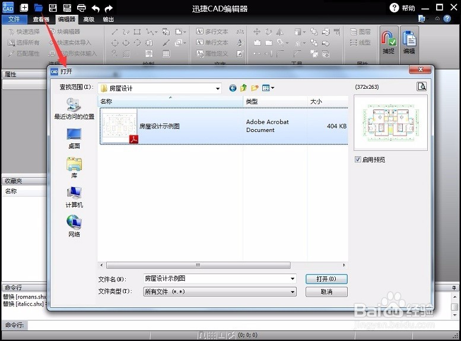Sort files by 类型 column header
The height and width of the screenshot is (341, 461).
pyautogui.click(x=275, y=102)
